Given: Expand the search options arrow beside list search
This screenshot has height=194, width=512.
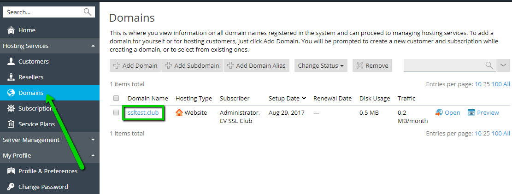Looking at the screenshot, I should click(503, 65).
